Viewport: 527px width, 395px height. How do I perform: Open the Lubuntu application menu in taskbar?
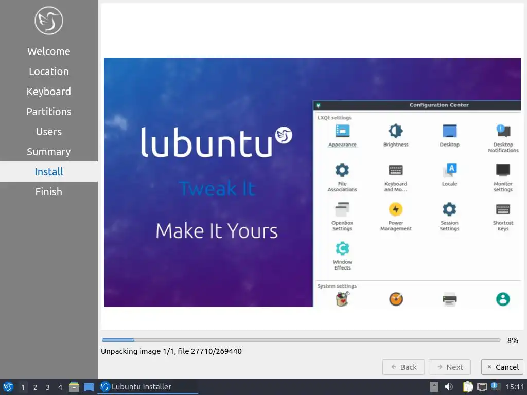click(x=8, y=387)
